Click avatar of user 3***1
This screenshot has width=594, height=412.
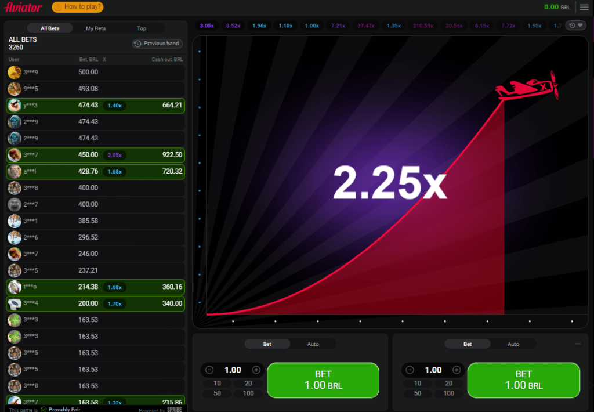(15, 221)
